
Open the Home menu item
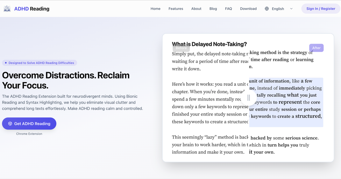[x=155, y=9]
